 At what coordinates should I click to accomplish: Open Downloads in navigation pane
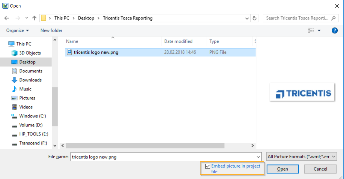point(30,80)
